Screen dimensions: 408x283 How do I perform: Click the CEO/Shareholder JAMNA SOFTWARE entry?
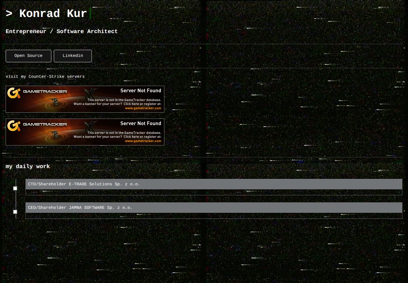[214, 210]
